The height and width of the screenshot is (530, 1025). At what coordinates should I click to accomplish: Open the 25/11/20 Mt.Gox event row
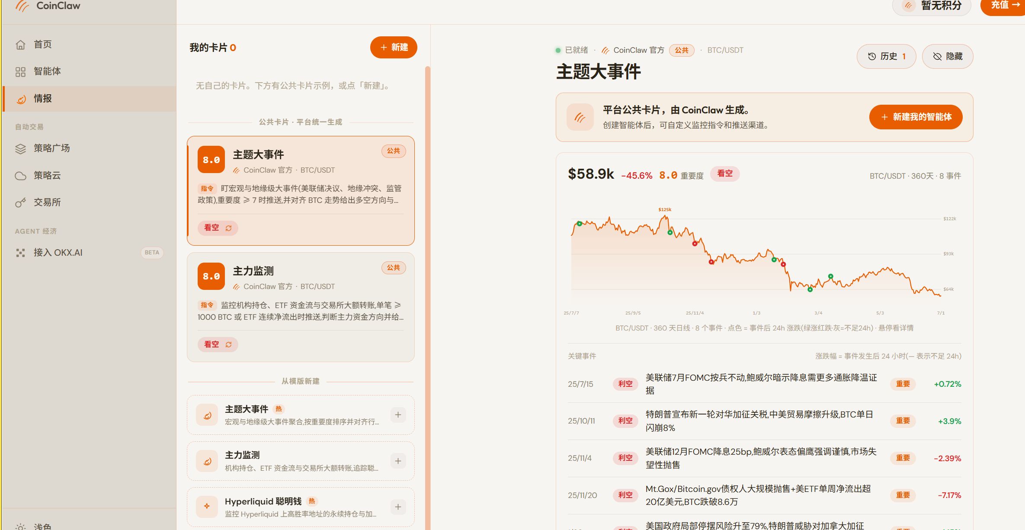[764, 495]
